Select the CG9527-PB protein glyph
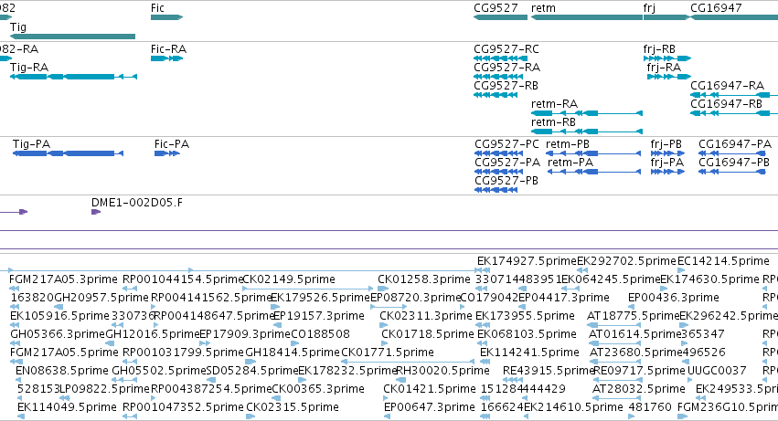The height and width of the screenshot is (421, 778). pos(496,191)
